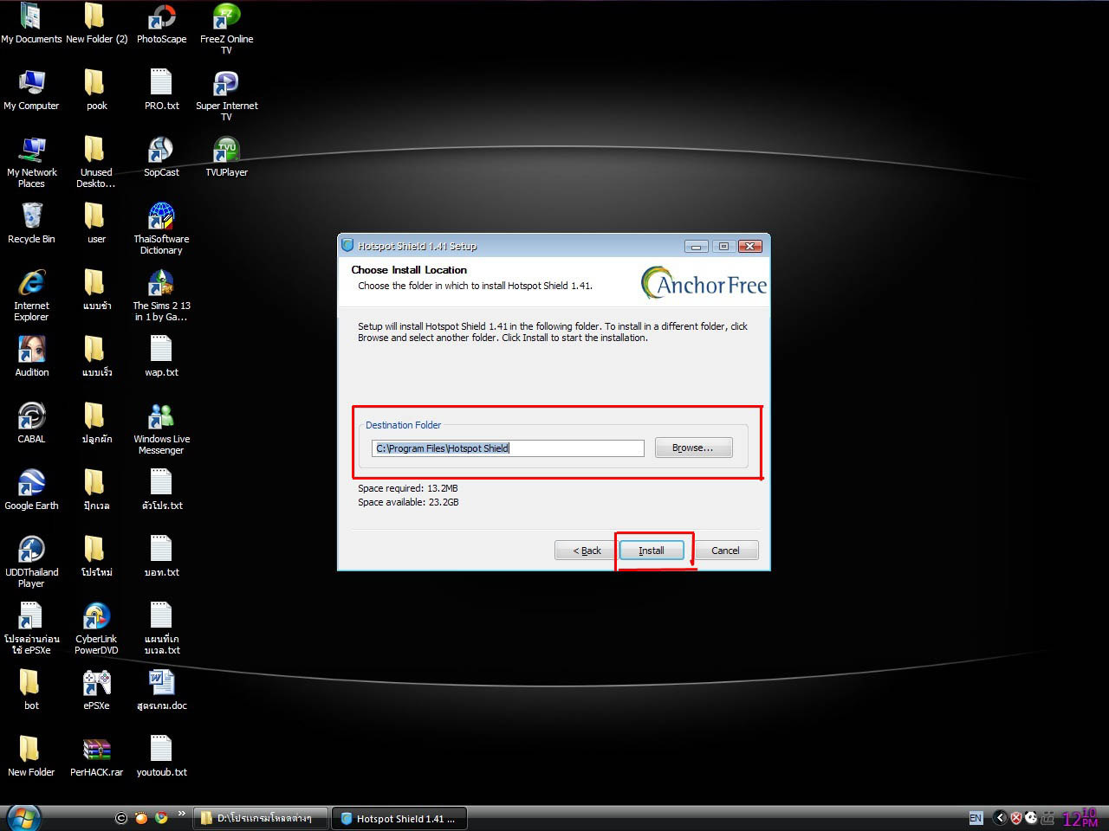Open the pook folder
The image size is (1109, 831).
96,90
